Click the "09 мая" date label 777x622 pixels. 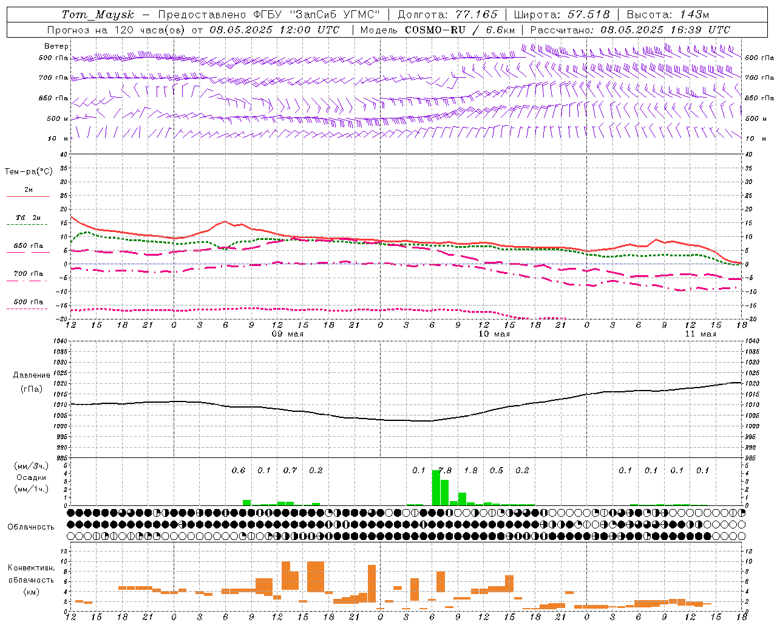tap(288, 334)
